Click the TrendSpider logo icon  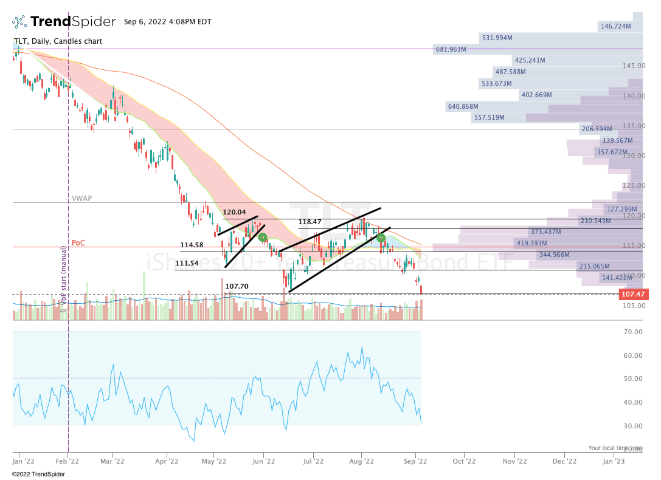(19, 22)
